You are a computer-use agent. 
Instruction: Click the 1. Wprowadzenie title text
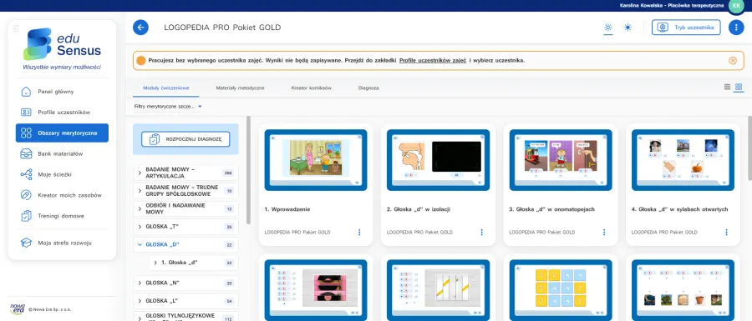[287, 209]
